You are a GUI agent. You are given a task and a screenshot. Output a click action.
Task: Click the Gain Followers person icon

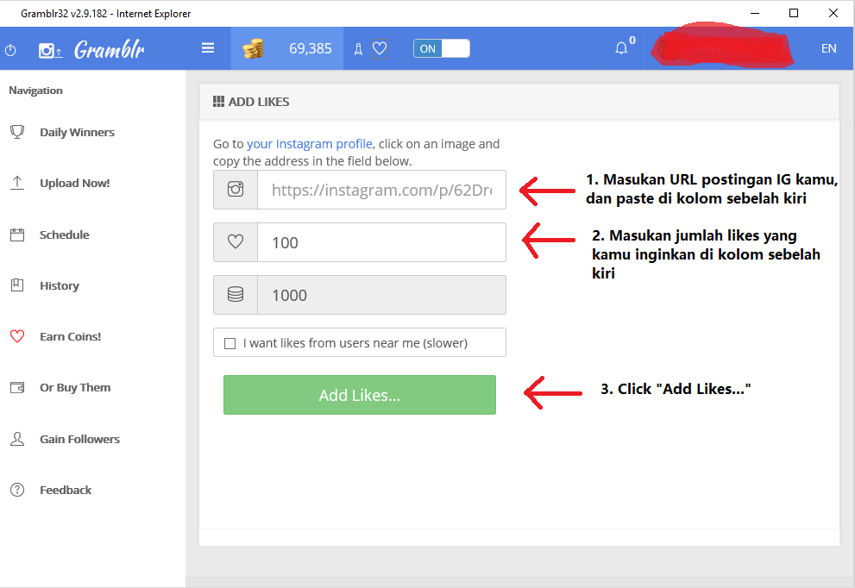[x=17, y=439]
